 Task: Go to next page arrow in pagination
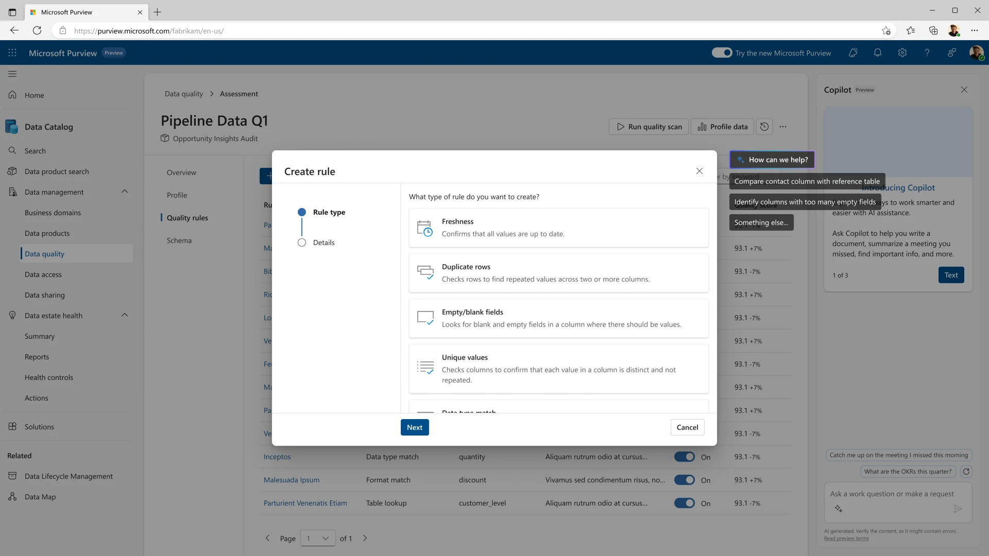[365, 538]
